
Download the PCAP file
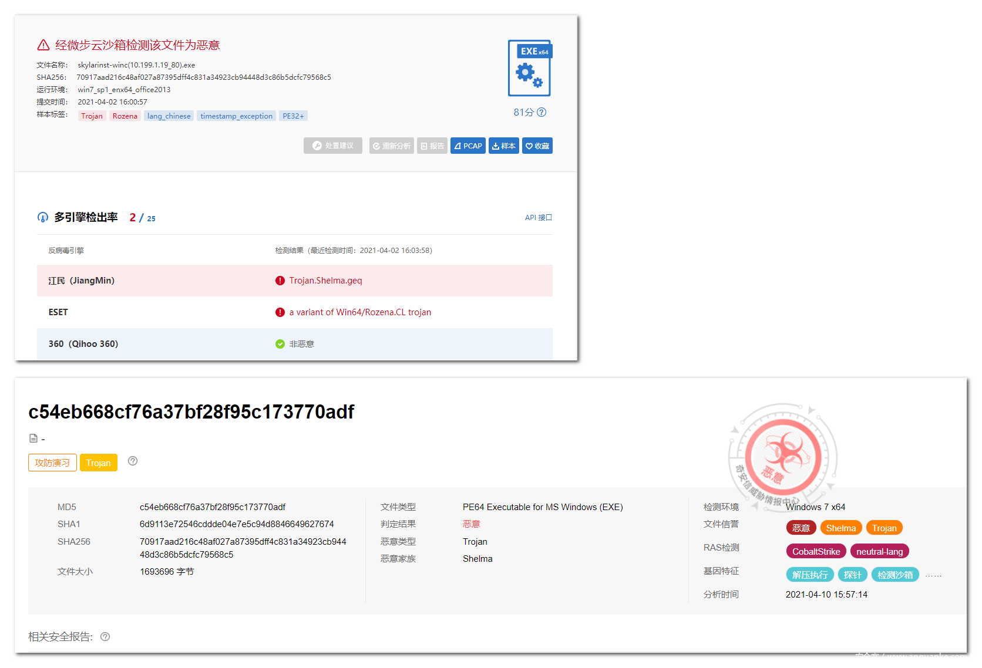point(468,146)
